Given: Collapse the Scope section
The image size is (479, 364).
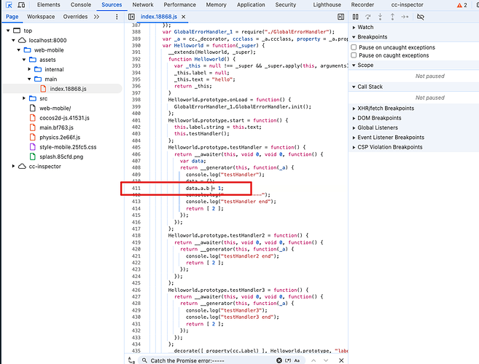Looking at the screenshot, I should click(354, 66).
